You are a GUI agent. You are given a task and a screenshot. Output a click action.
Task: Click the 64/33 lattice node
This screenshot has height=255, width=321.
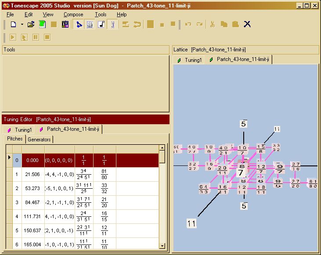(x=204, y=189)
